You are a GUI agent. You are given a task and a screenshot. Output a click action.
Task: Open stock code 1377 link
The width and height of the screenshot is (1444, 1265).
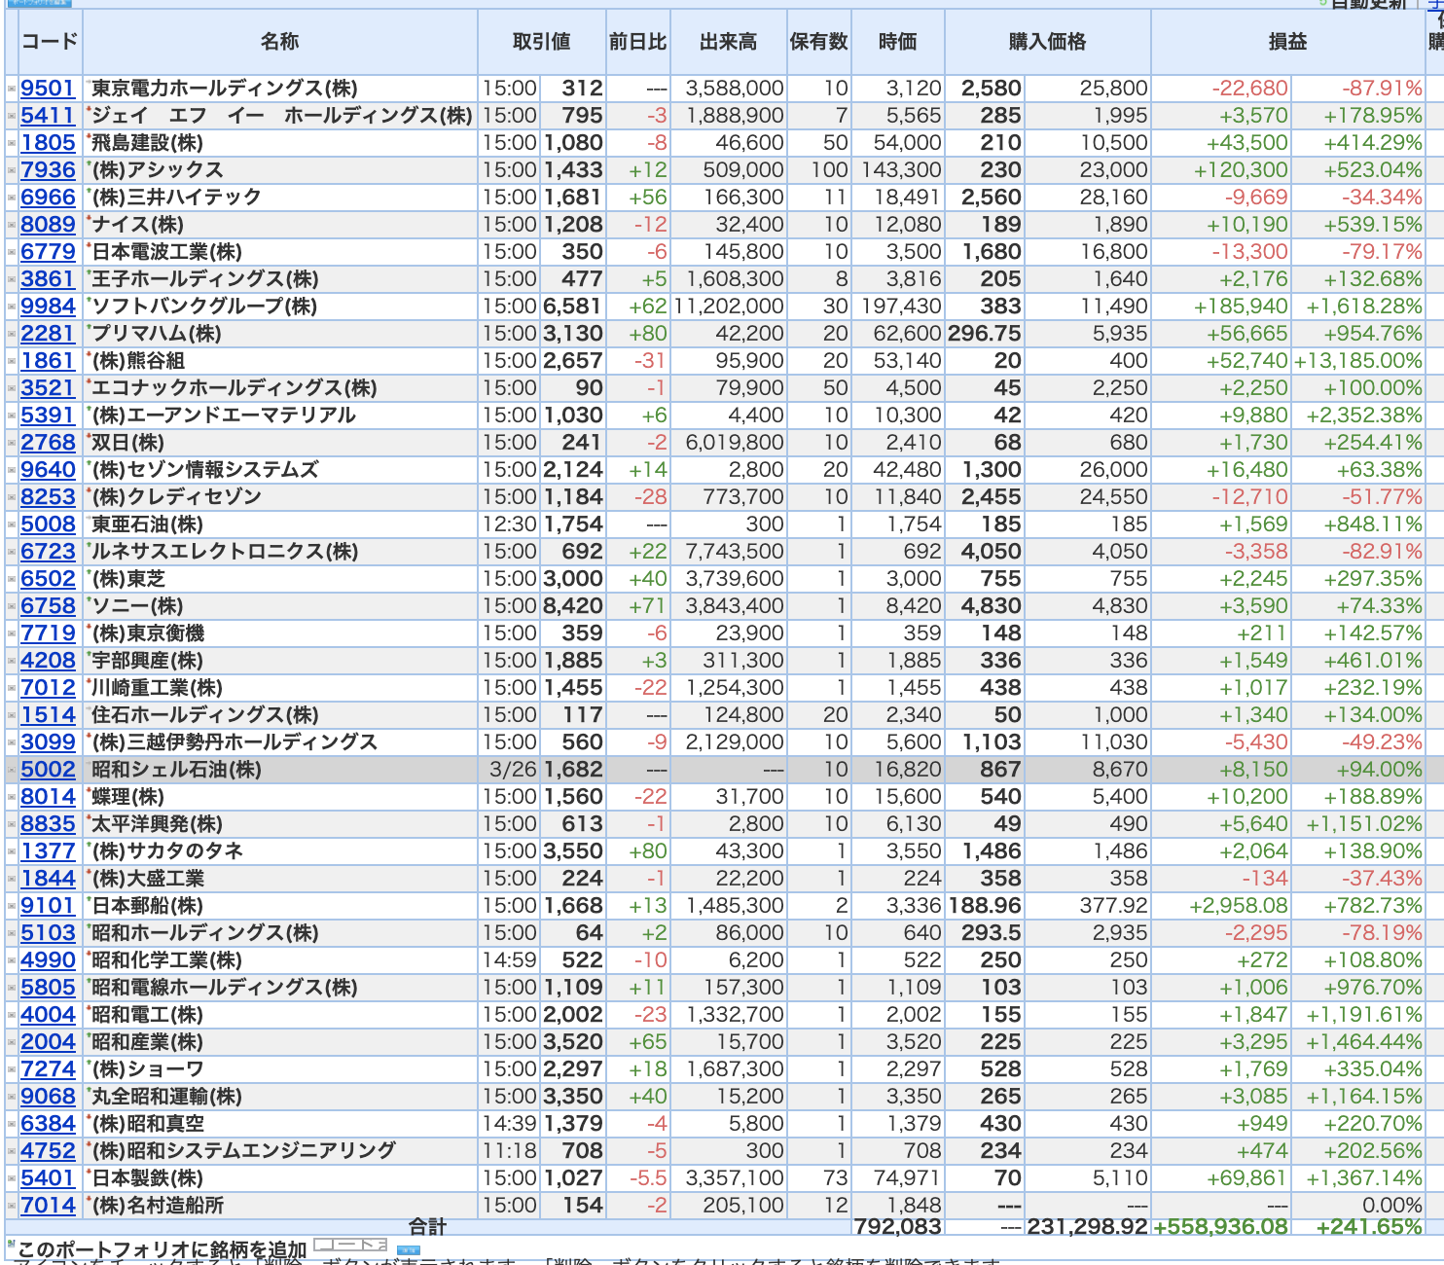point(48,851)
